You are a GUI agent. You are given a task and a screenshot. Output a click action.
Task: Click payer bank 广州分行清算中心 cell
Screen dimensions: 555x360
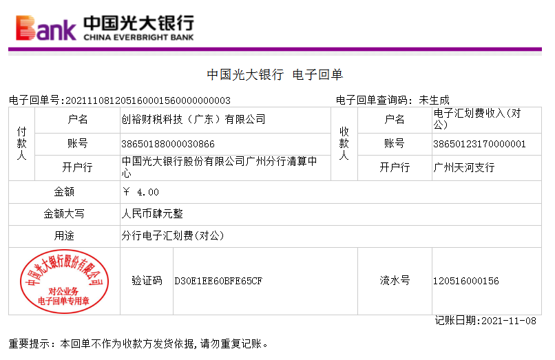pos(219,167)
